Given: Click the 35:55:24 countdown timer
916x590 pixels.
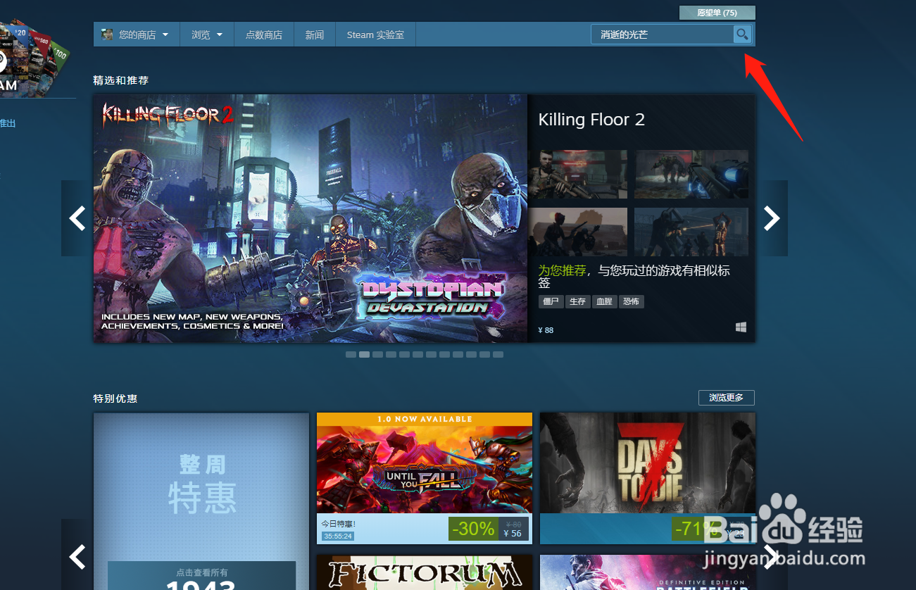Looking at the screenshot, I should click(x=338, y=536).
